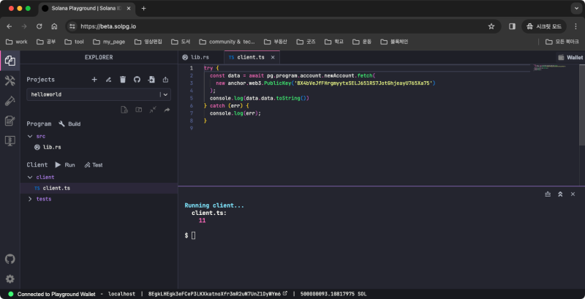Open the Programs sidebar icon
This screenshot has width=585, height=299.
(x=10, y=140)
